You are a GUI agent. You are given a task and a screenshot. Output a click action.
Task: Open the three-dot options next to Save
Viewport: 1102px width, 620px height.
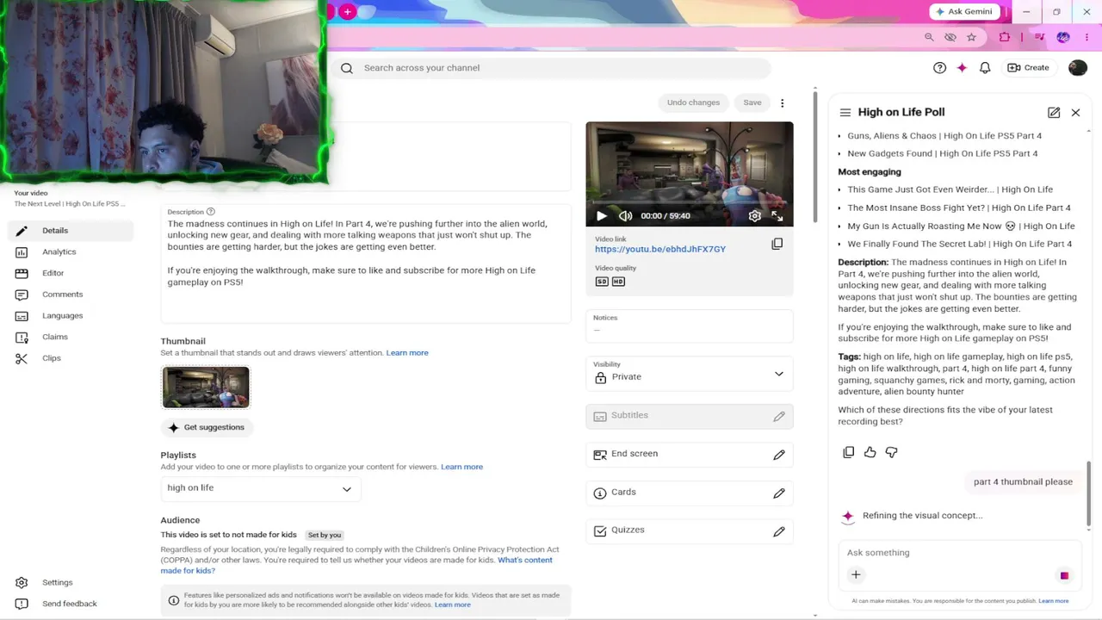[782, 103]
